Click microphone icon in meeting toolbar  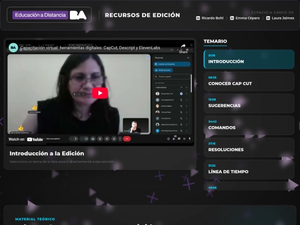pyautogui.click(x=76, y=139)
